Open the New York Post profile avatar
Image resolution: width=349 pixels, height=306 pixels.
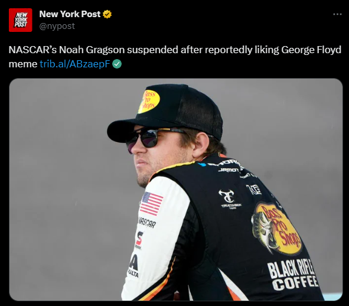tap(21, 20)
